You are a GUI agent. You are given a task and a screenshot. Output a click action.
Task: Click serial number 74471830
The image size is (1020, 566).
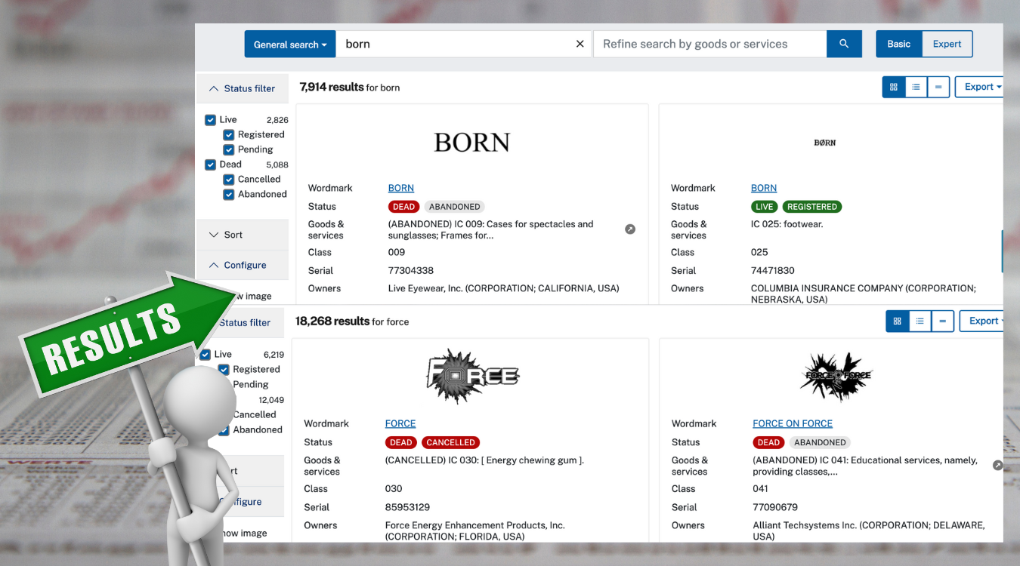(773, 270)
